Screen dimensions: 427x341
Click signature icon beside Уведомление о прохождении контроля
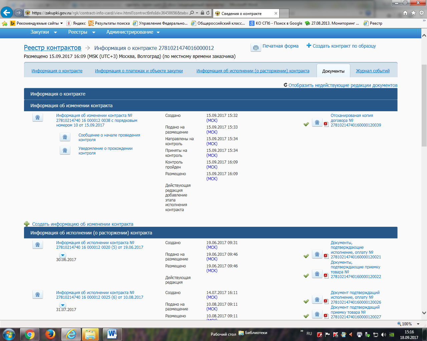click(65, 151)
